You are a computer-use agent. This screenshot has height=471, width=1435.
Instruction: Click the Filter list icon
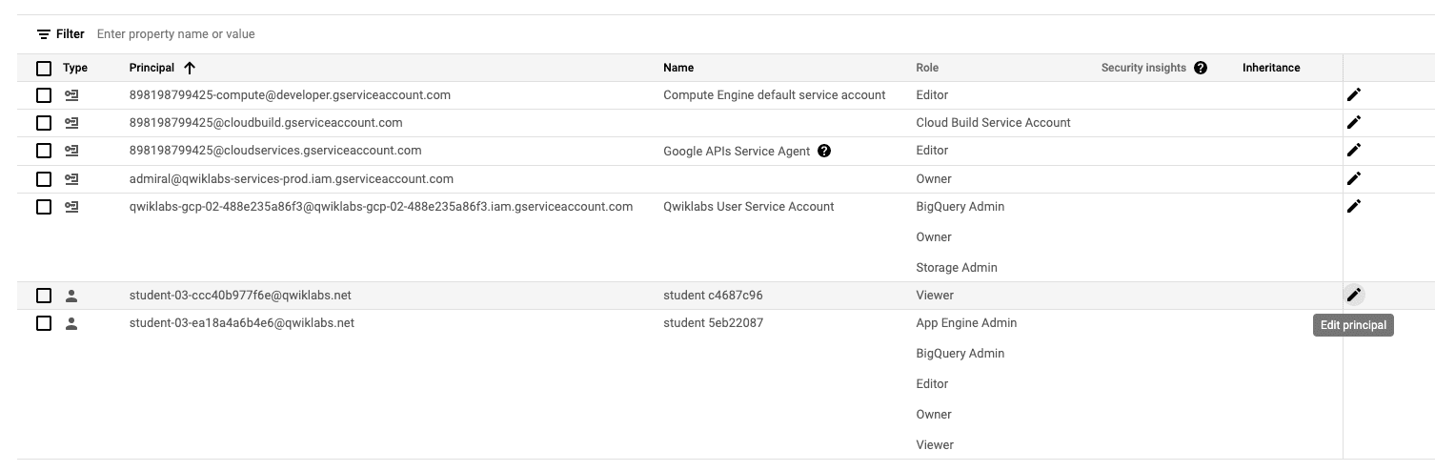[x=44, y=34]
